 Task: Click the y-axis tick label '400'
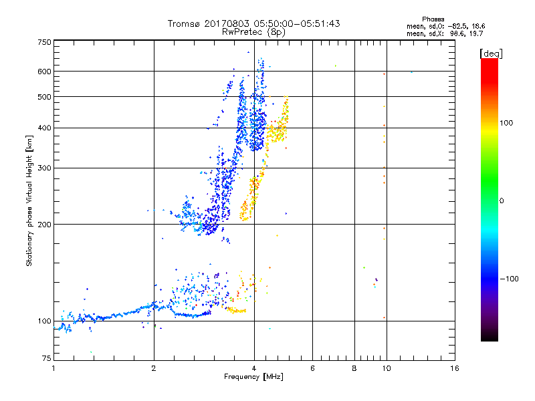coord(45,128)
